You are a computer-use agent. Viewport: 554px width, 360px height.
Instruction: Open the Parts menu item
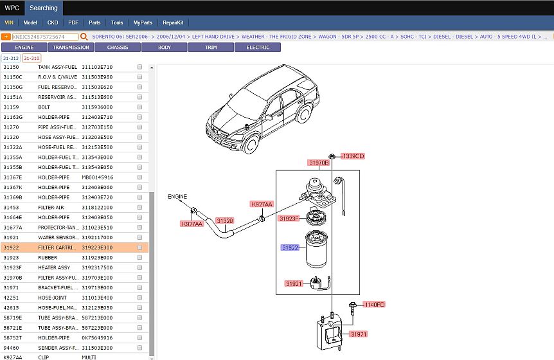click(94, 22)
